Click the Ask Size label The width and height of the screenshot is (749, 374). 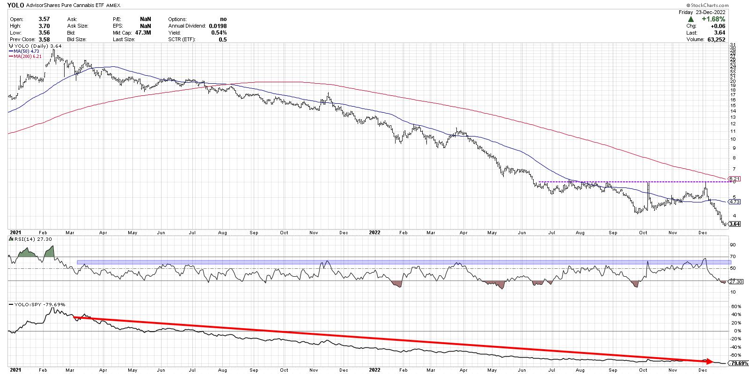[x=77, y=26]
